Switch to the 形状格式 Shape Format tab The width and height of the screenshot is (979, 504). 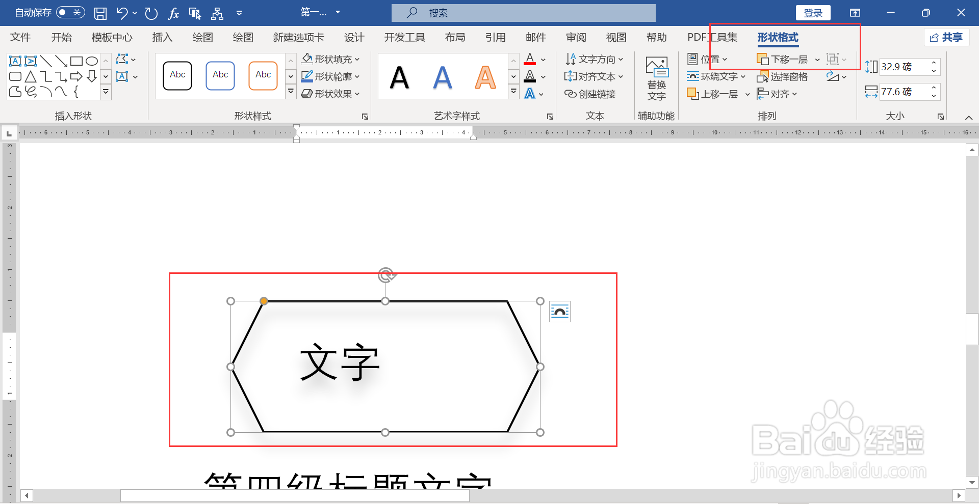[778, 37]
